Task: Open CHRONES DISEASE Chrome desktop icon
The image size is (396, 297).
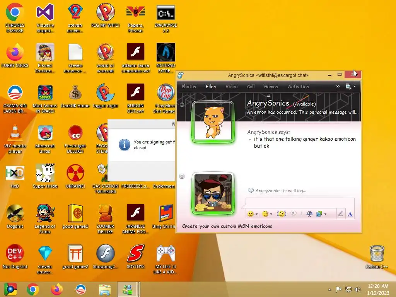Action: 15,18
